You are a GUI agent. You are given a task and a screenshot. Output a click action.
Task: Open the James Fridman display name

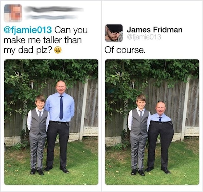[x=155, y=30]
